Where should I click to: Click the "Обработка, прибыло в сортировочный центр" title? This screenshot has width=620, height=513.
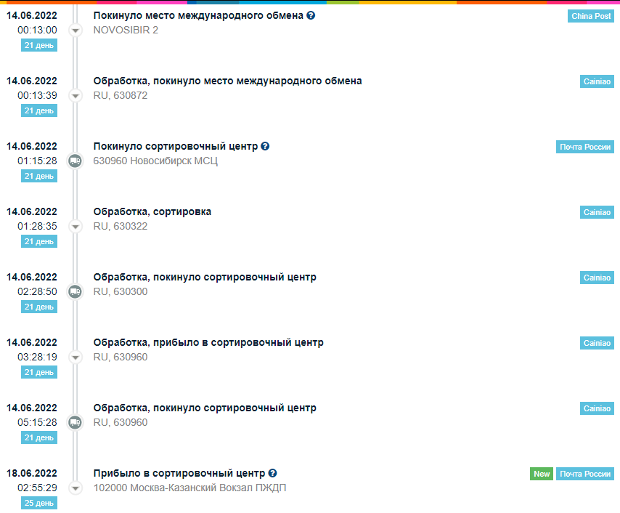click(x=208, y=342)
